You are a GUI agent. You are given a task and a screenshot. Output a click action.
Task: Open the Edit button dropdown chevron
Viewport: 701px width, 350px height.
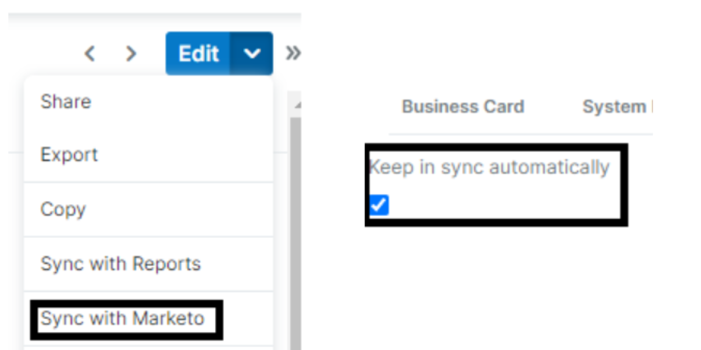pos(252,53)
